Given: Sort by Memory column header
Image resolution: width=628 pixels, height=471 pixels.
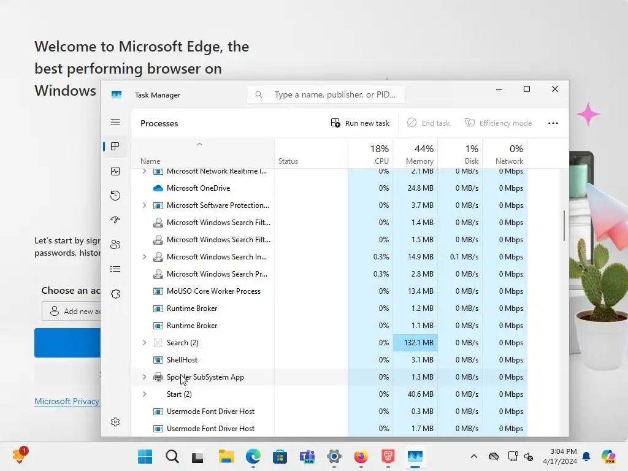Looking at the screenshot, I should 415,154.
